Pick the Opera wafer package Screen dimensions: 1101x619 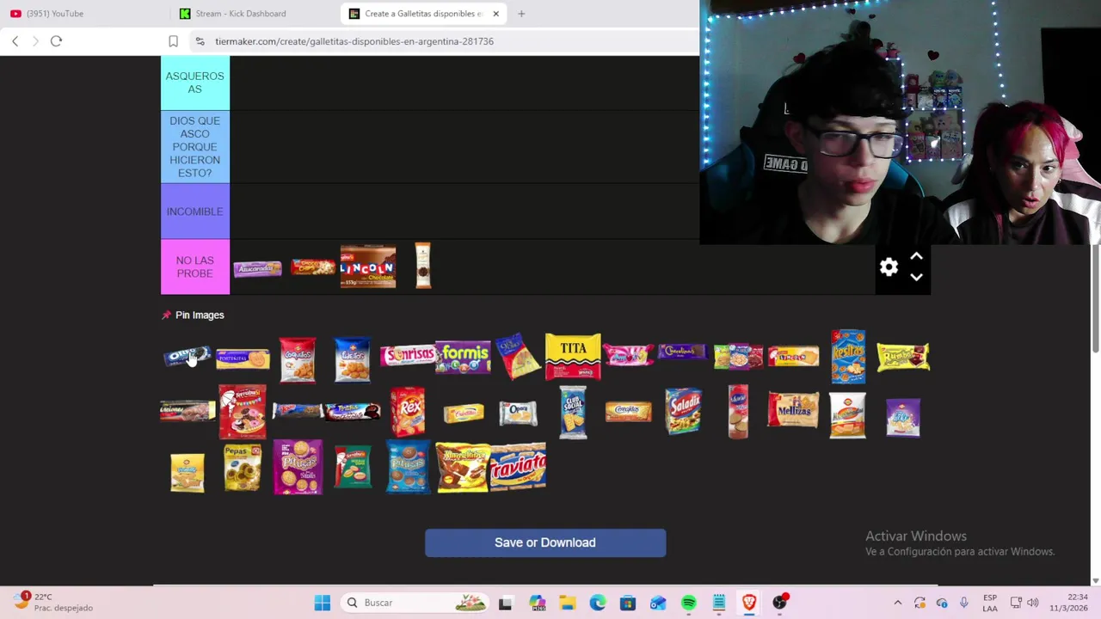[x=518, y=413]
